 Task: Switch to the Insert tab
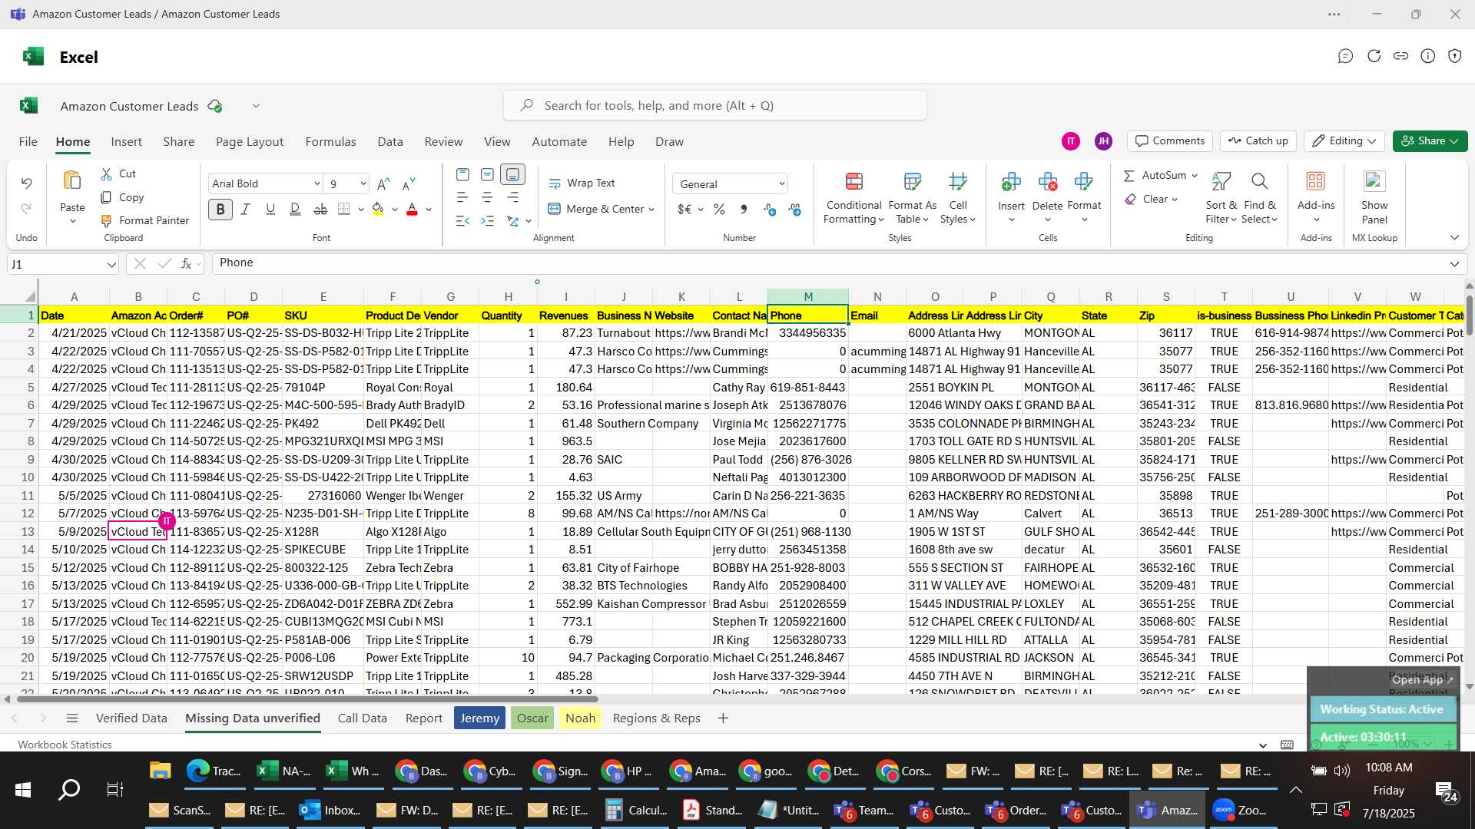pos(126,142)
